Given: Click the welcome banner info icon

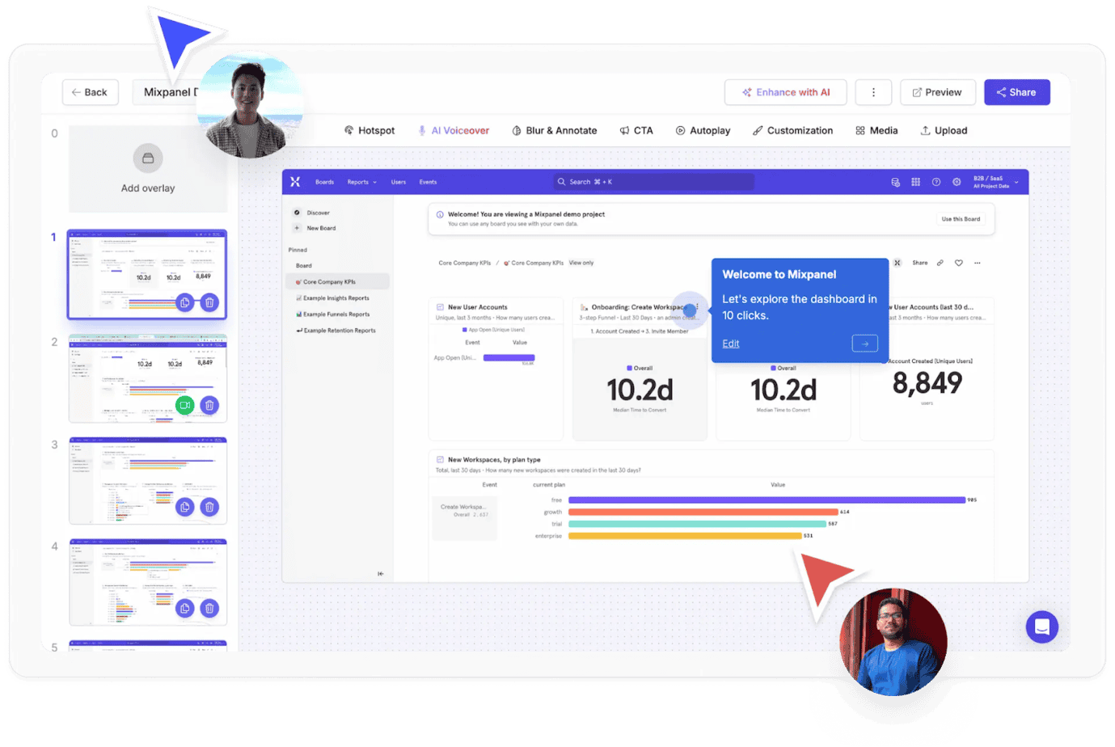Looking at the screenshot, I should tap(440, 214).
